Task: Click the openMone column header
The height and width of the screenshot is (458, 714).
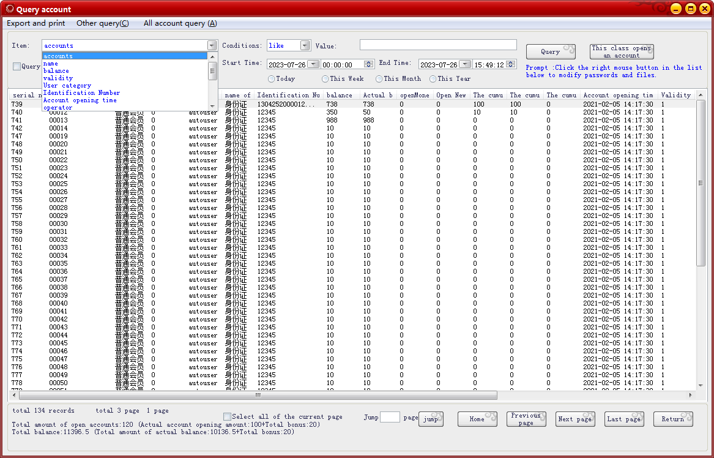Action: coord(415,96)
